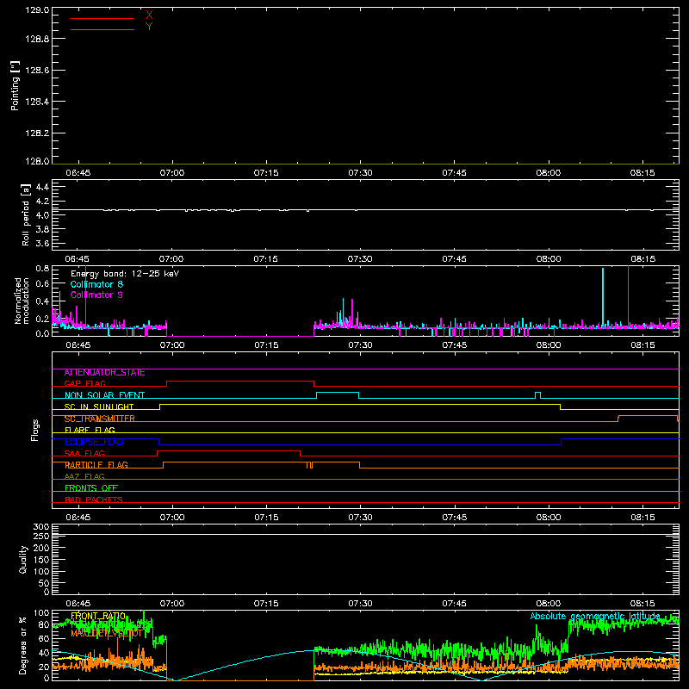Select the ECLIPSE_FLAG label
689x689 pixels.
pyautogui.click(x=94, y=442)
